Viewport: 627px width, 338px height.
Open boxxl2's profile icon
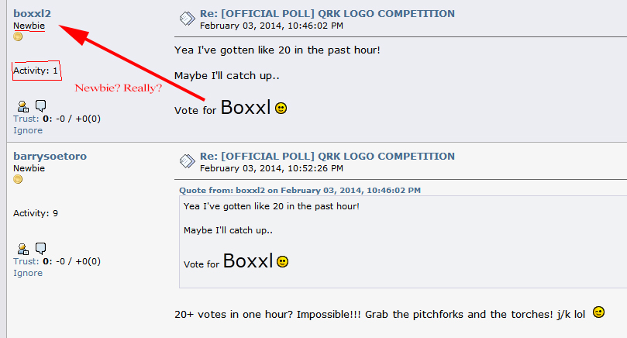[x=22, y=106]
